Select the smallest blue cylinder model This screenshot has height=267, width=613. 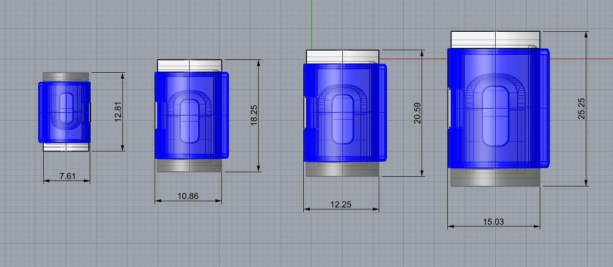point(64,112)
